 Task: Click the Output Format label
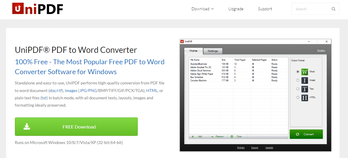(298, 60)
